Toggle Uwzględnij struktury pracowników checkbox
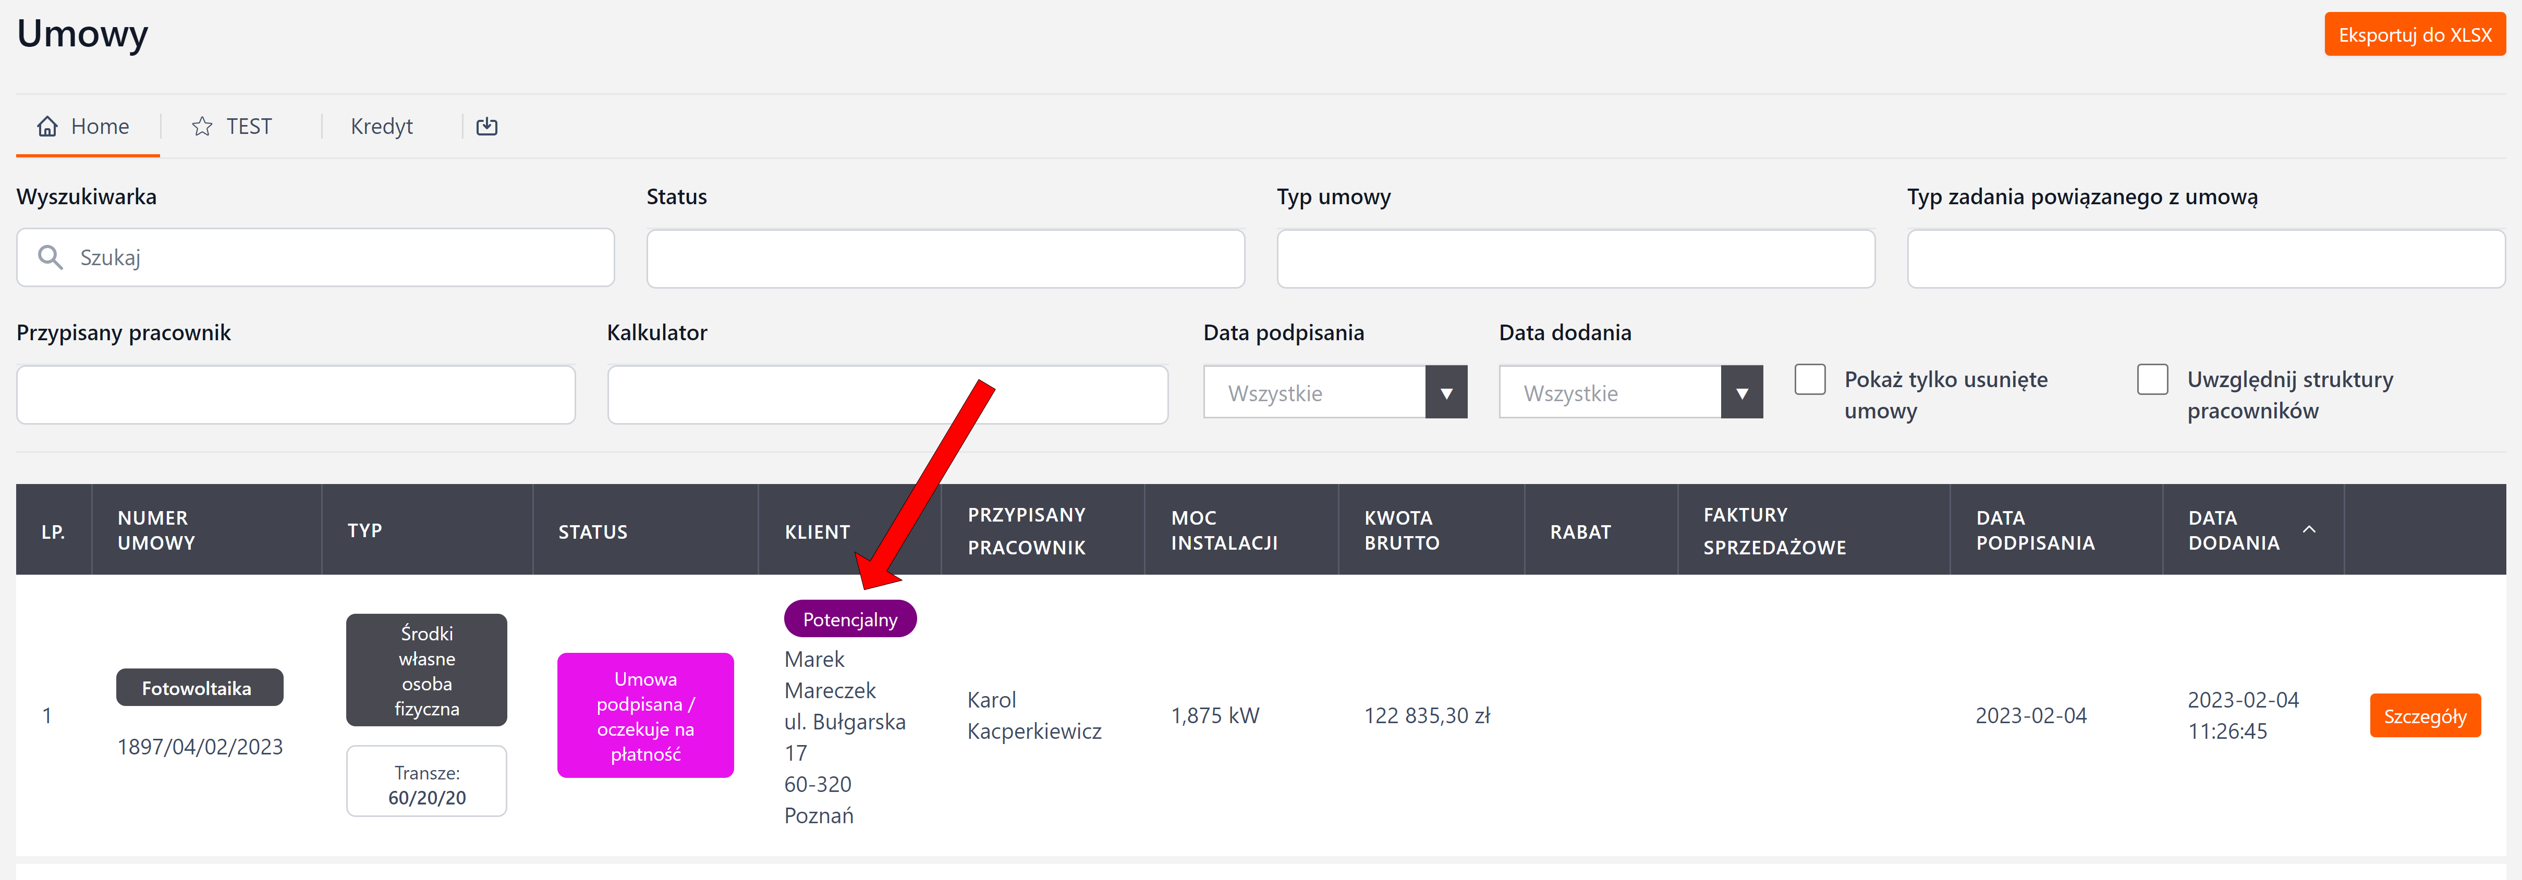 click(2152, 380)
